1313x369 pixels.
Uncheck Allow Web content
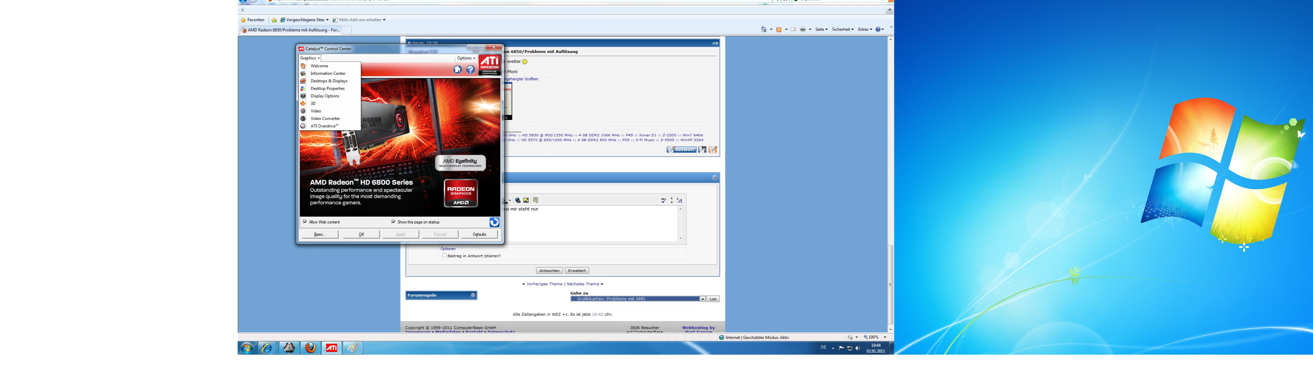(x=305, y=222)
